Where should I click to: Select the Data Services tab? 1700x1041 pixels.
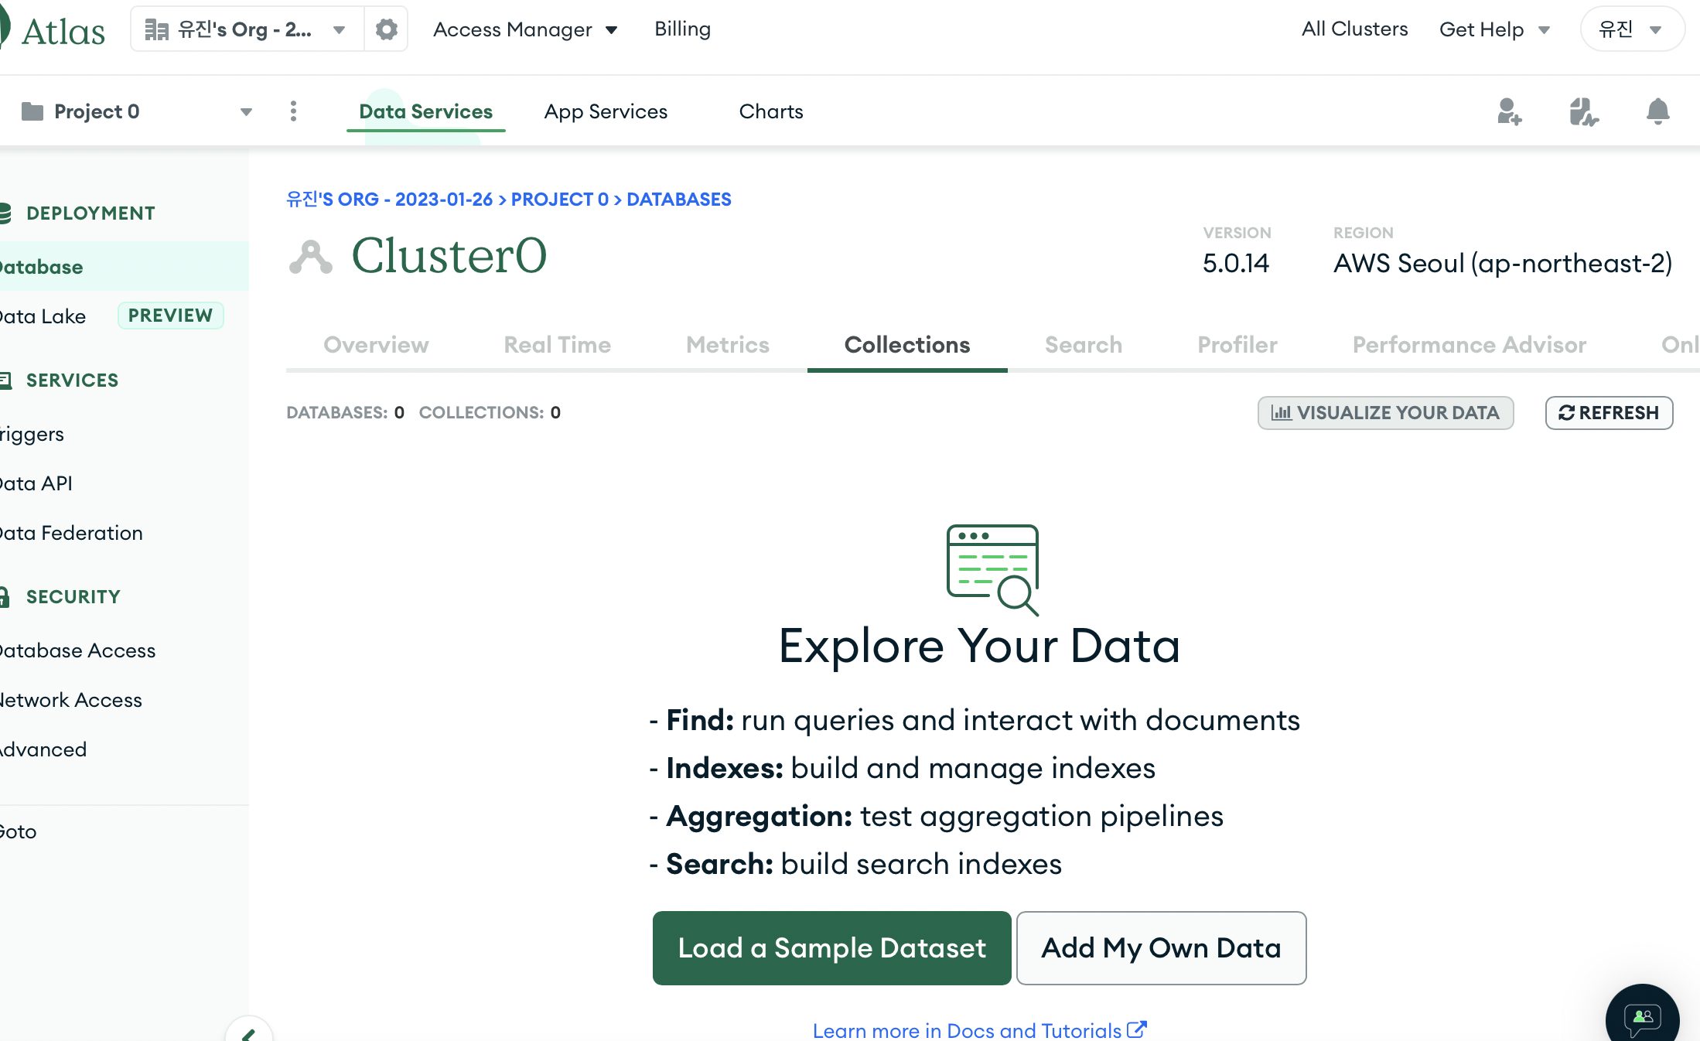(425, 111)
